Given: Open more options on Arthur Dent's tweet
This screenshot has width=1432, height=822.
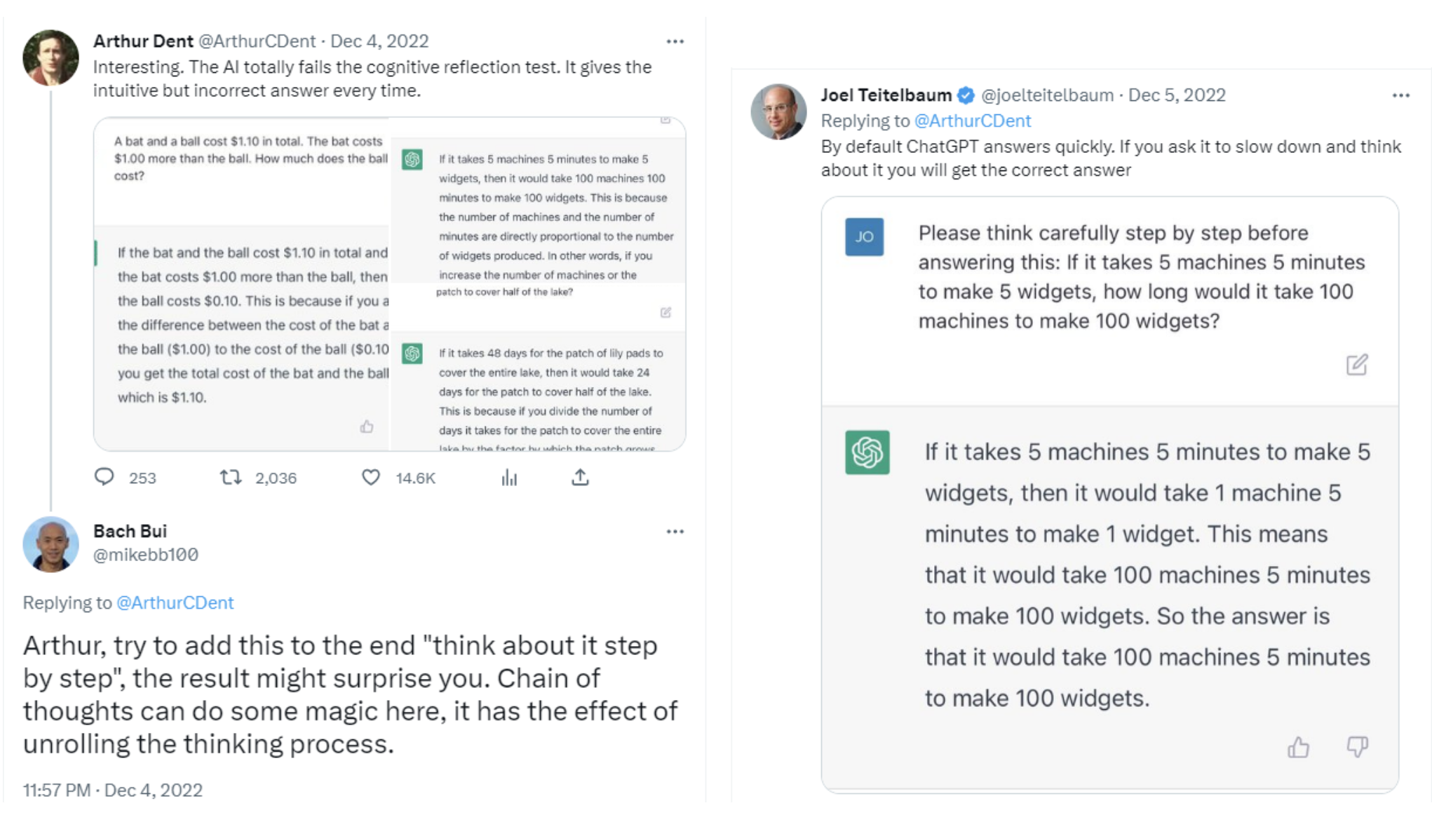Looking at the screenshot, I should click(x=675, y=41).
